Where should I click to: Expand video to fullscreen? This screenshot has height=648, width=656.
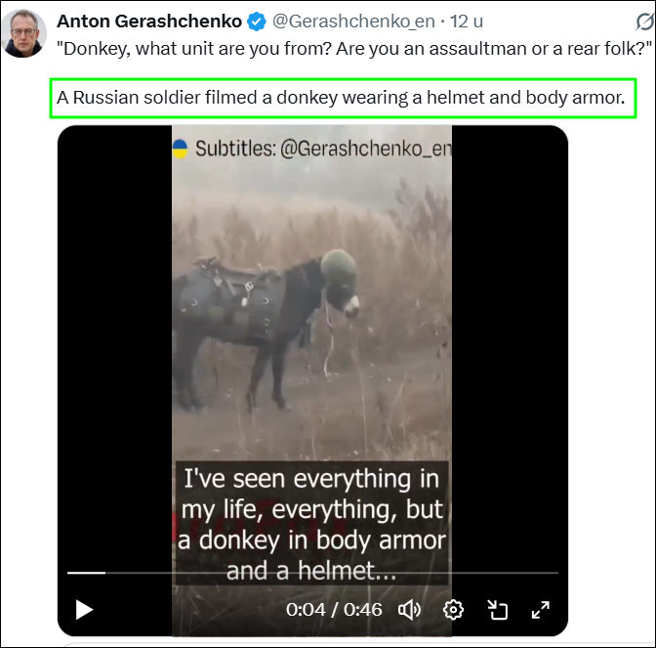coord(540,610)
